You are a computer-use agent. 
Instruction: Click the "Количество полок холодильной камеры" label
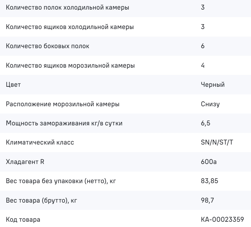click(x=67, y=8)
